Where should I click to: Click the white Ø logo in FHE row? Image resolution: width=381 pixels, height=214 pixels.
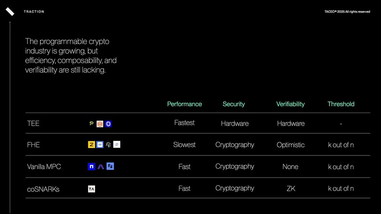point(117,144)
